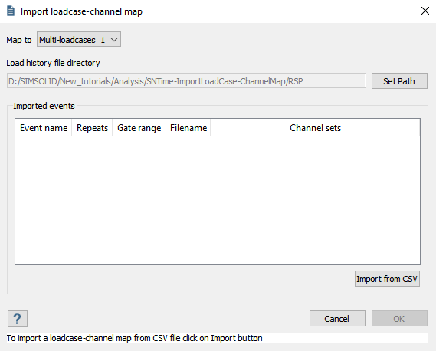Click the Imported events group title
The image size is (436, 351).
point(44,106)
